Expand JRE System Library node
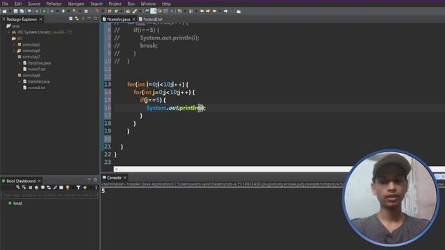The image size is (445, 250). click(x=8, y=32)
